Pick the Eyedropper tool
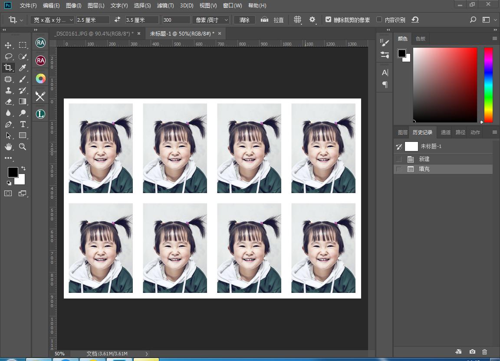The height and width of the screenshot is (361, 500). pyautogui.click(x=23, y=68)
